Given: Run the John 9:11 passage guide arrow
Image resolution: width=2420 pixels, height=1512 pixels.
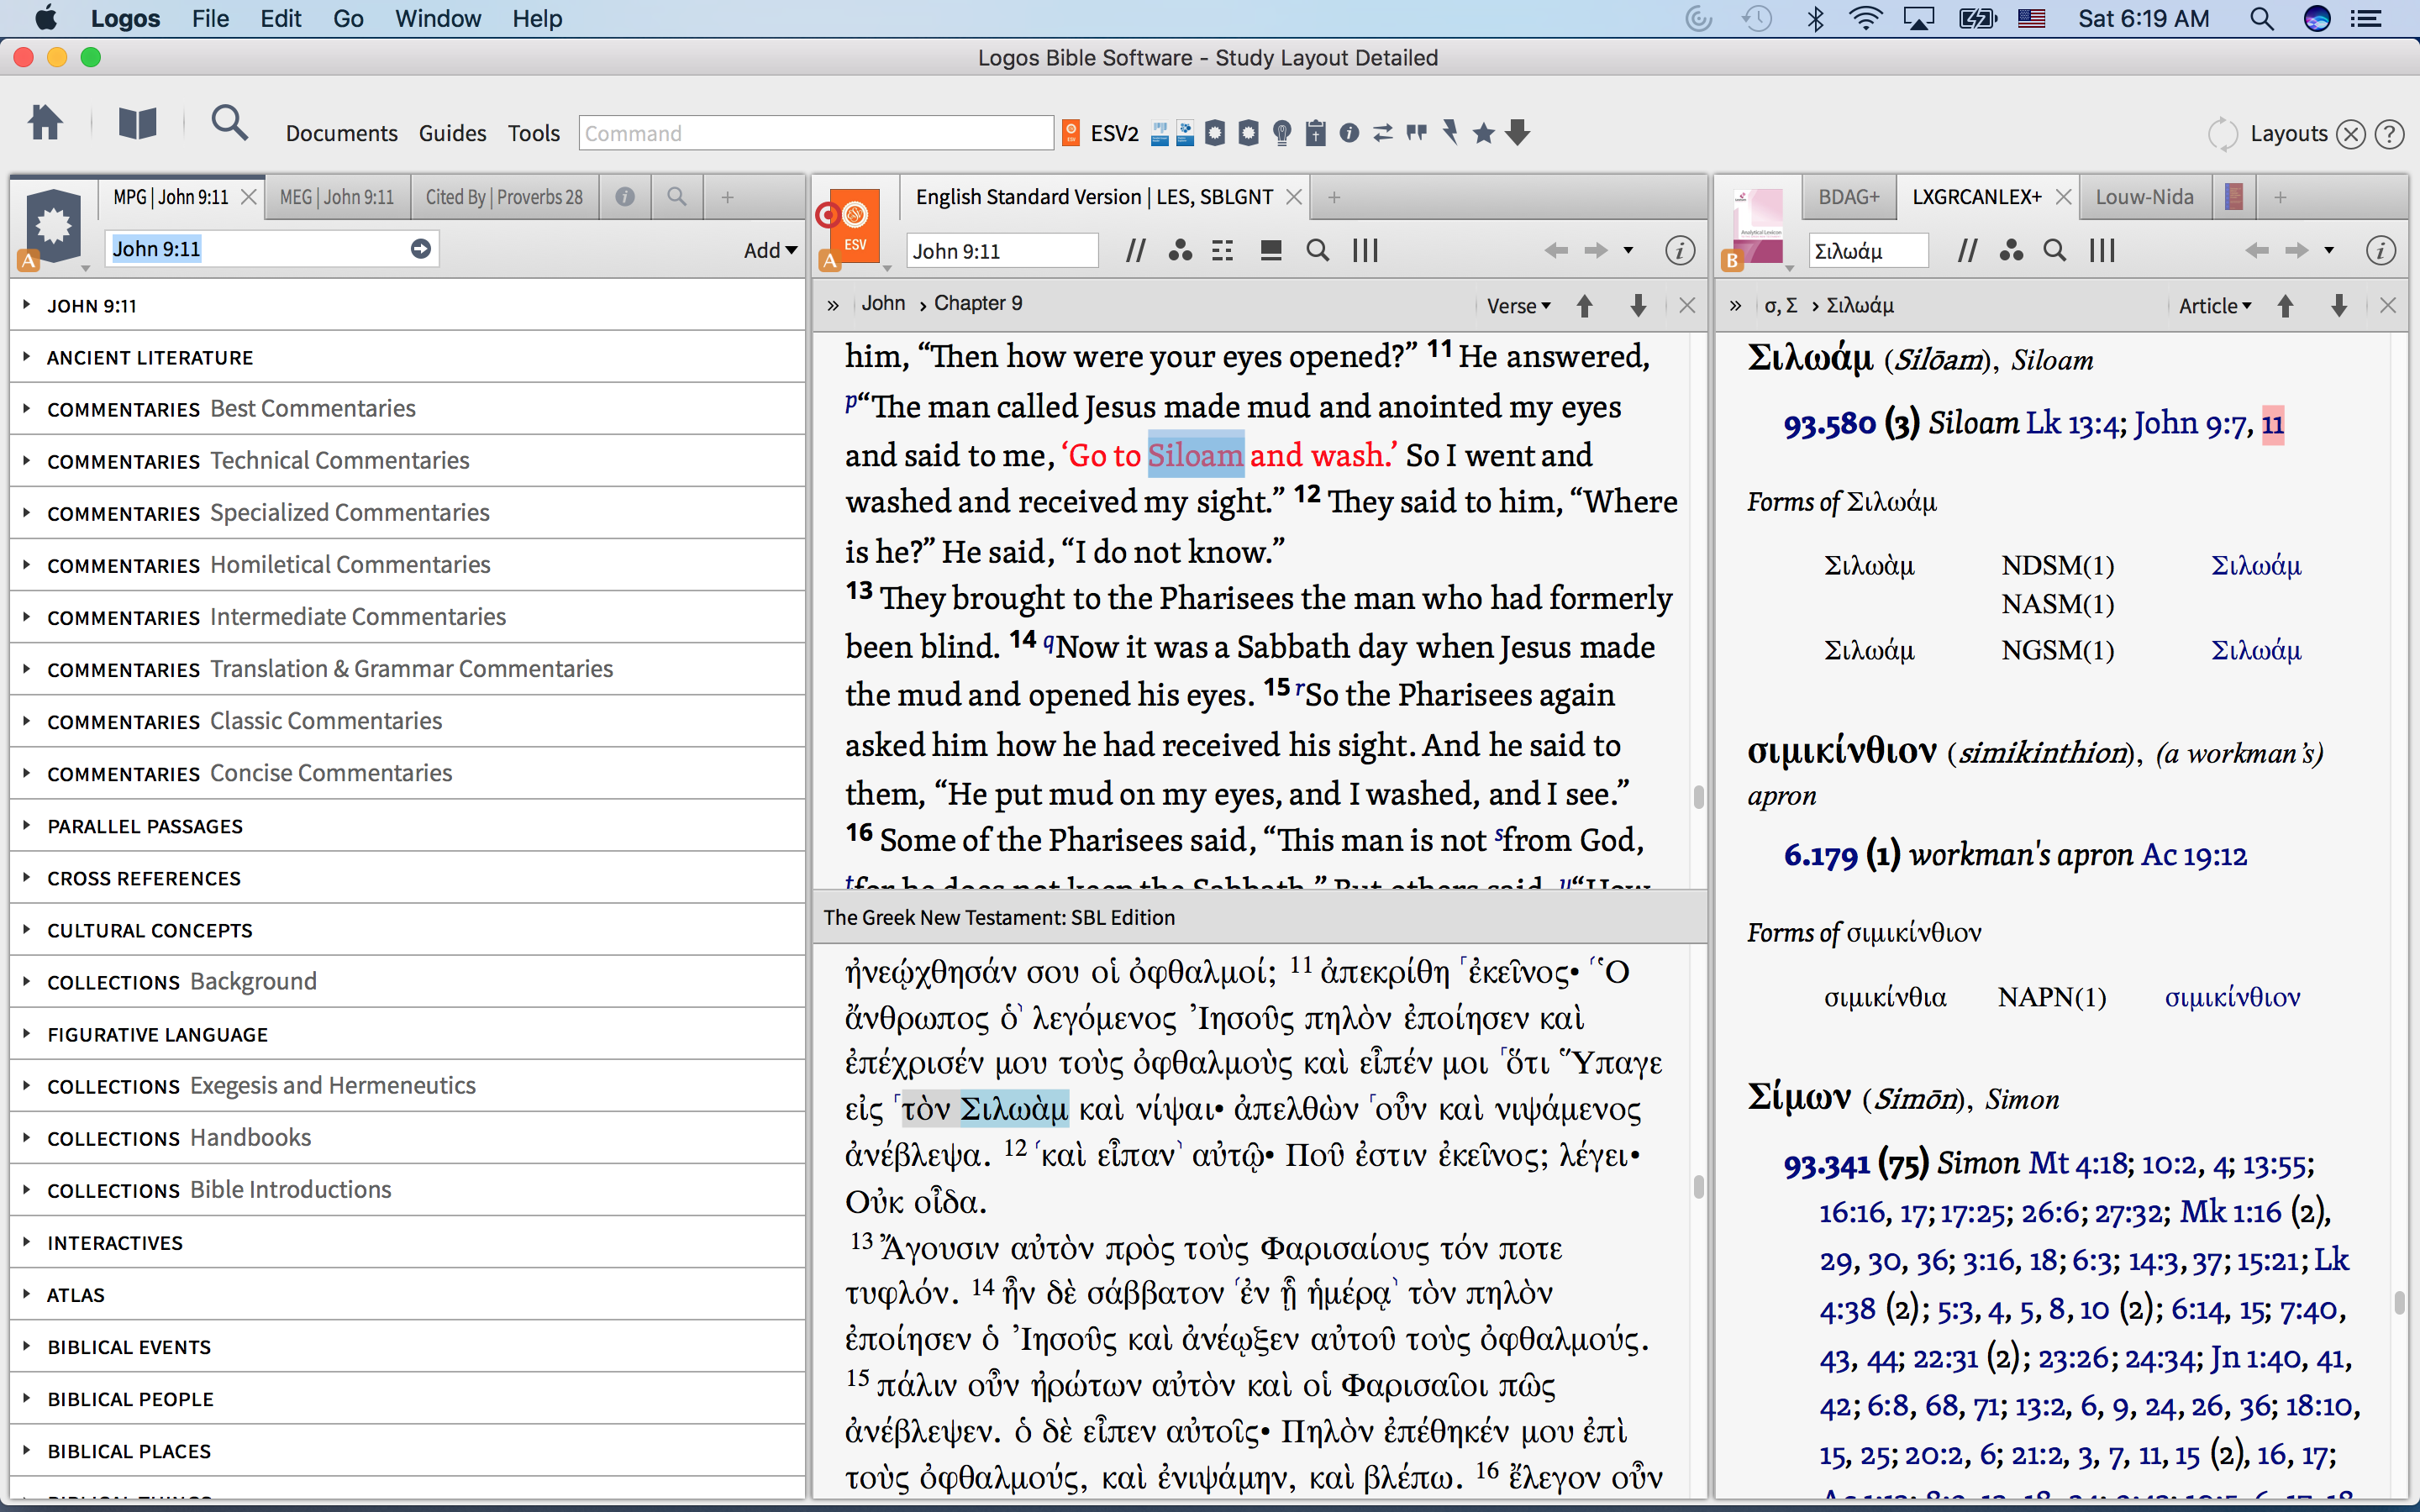Looking at the screenshot, I should click(x=420, y=249).
